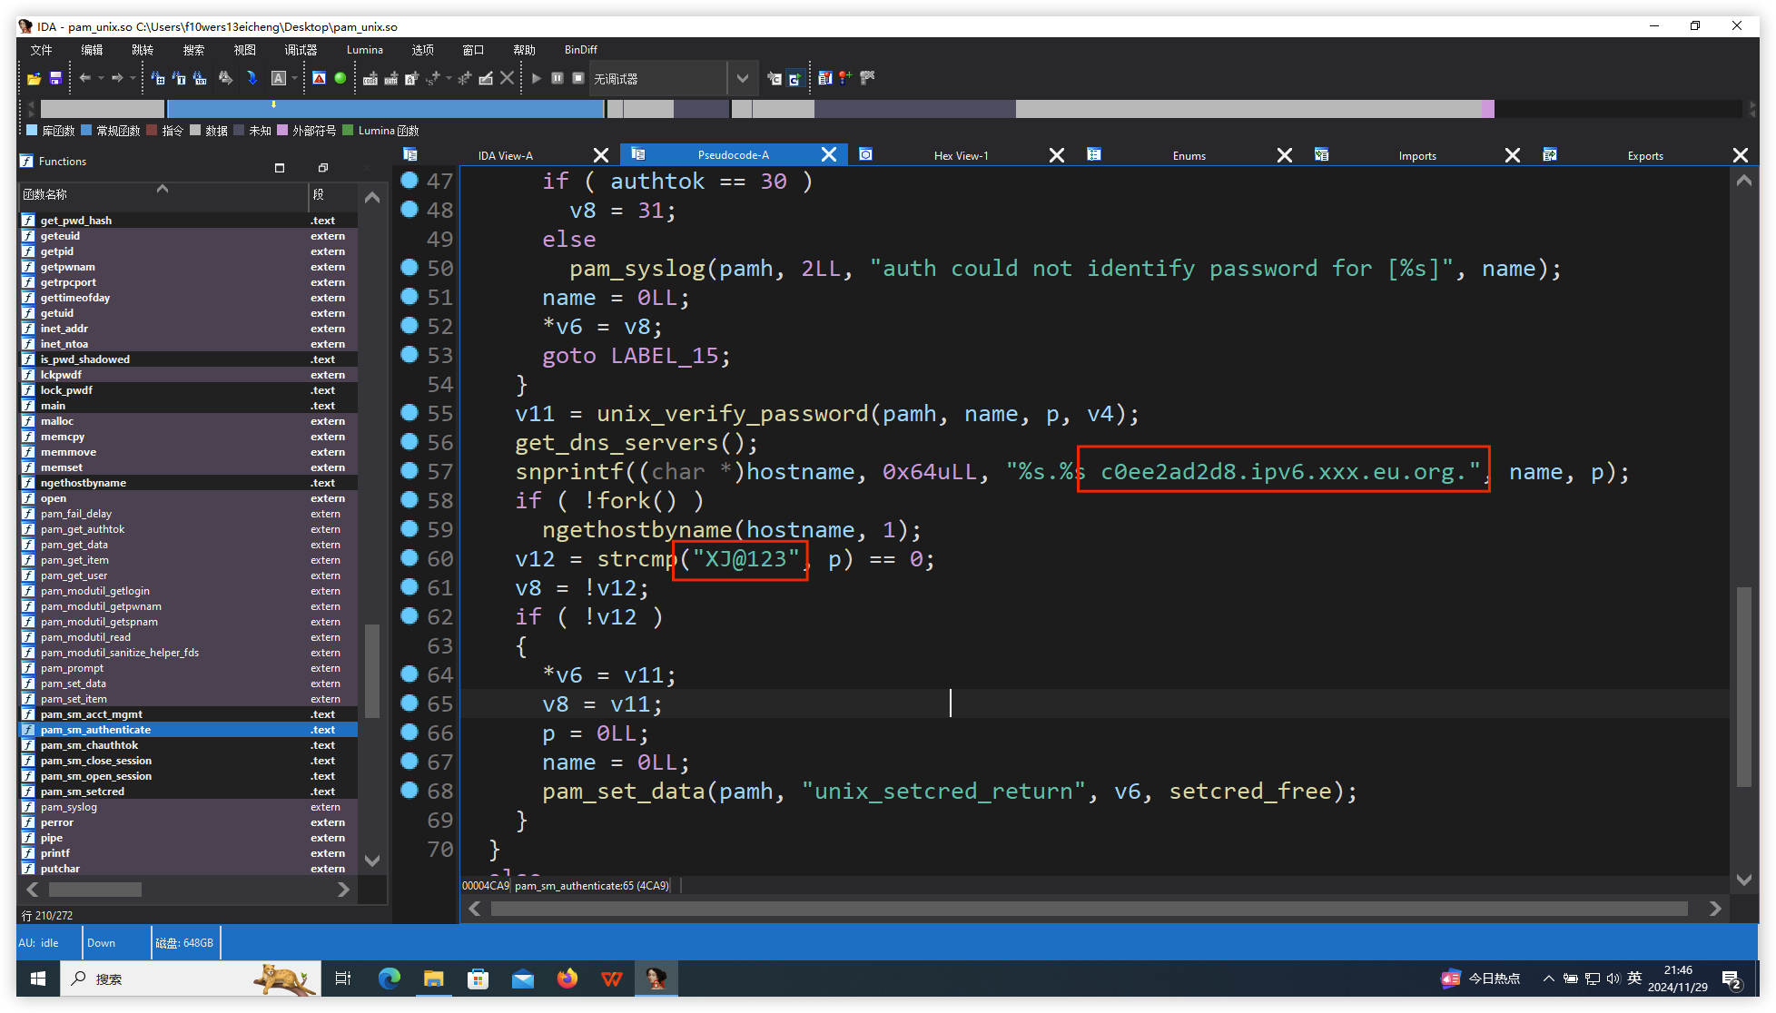Open File Explorer from the taskbar
Image resolution: width=1776 pixels, height=1013 pixels.
click(x=433, y=979)
